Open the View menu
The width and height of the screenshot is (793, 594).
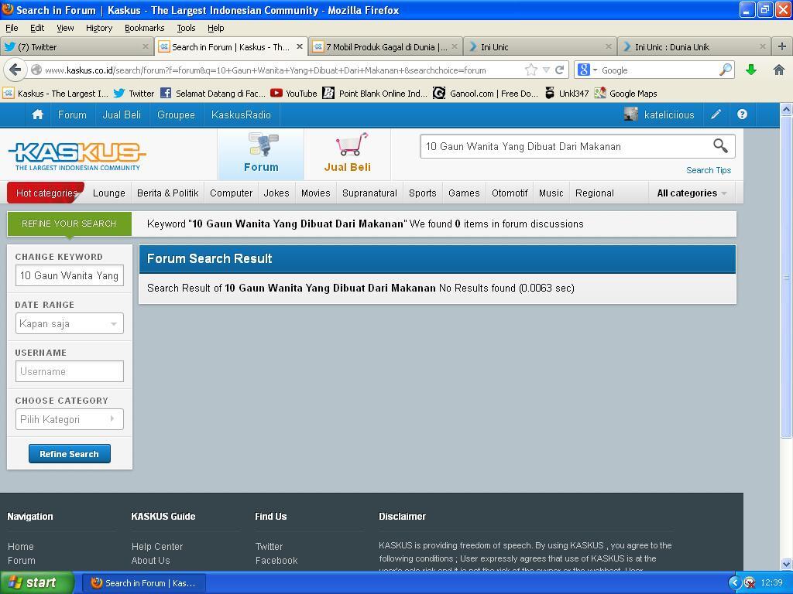point(65,28)
